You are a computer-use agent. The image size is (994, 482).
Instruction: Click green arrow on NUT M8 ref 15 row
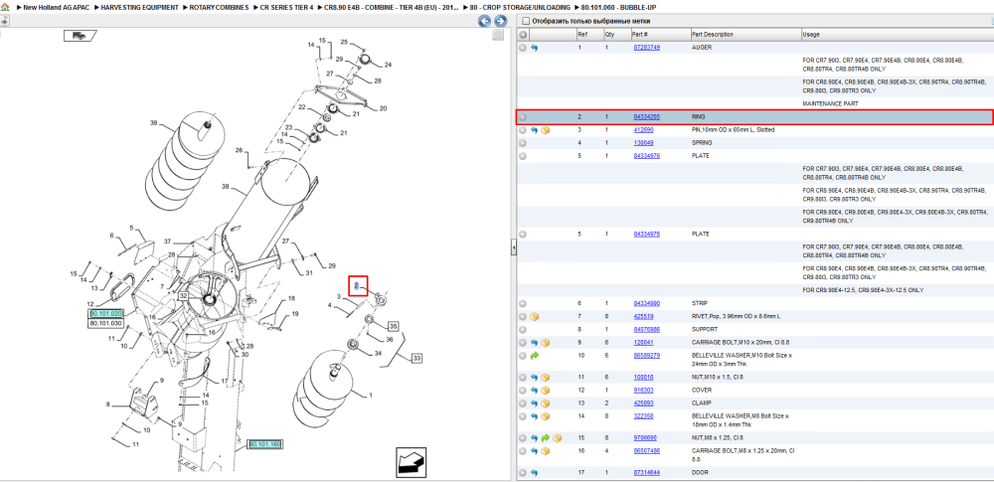click(x=545, y=437)
